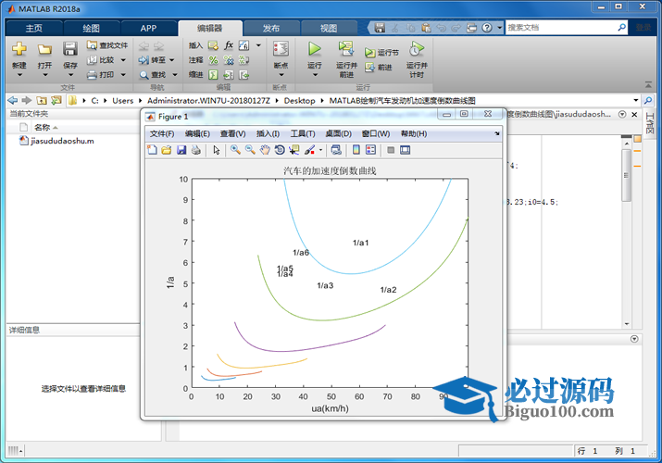662x463 pixels.
Task: Click Find Files (查找文件) button
Action: click(x=106, y=44)
